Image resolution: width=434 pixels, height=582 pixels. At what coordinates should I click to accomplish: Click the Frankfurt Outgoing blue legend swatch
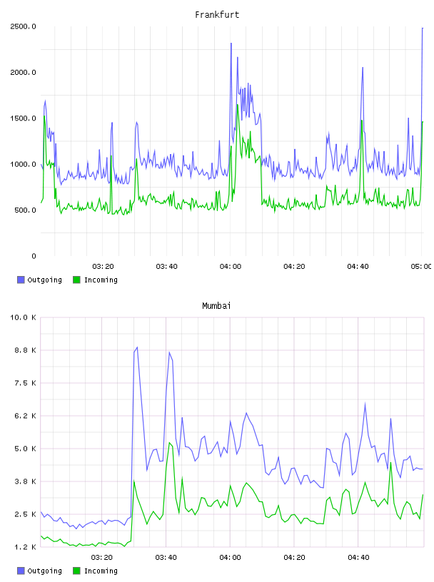pos(21,280)
